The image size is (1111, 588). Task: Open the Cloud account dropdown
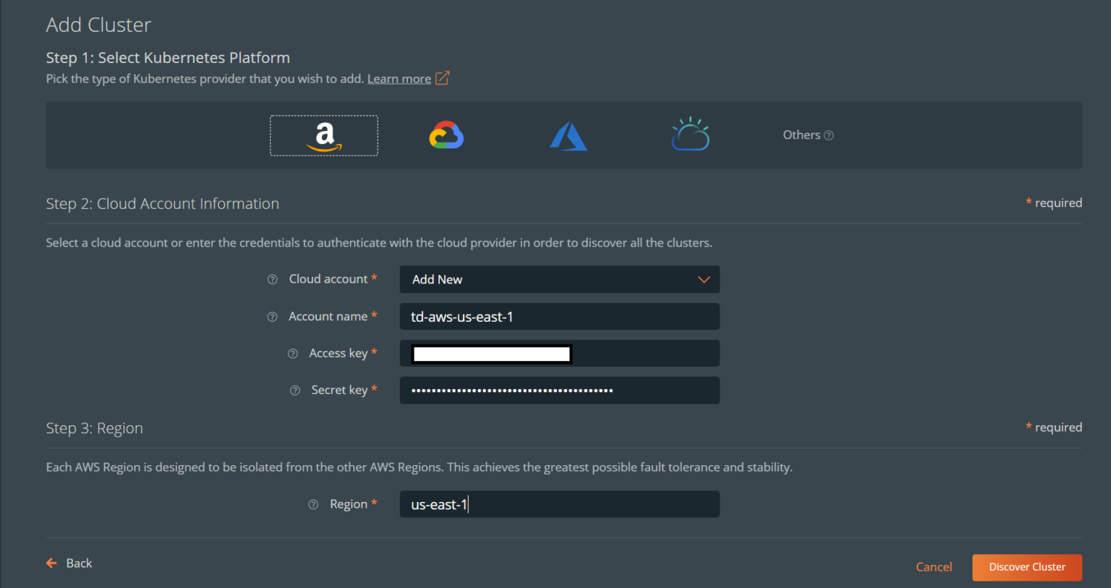(x=560, y=279)
